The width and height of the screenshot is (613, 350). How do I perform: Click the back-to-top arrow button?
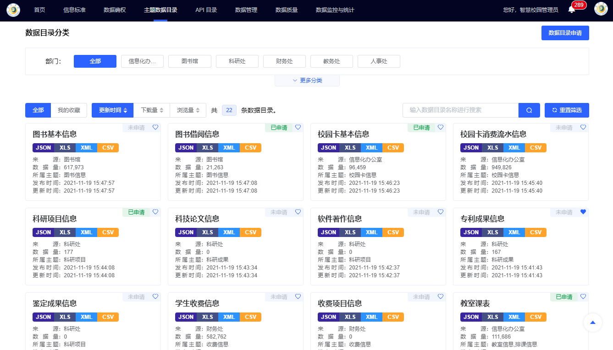tap(593, 323)
